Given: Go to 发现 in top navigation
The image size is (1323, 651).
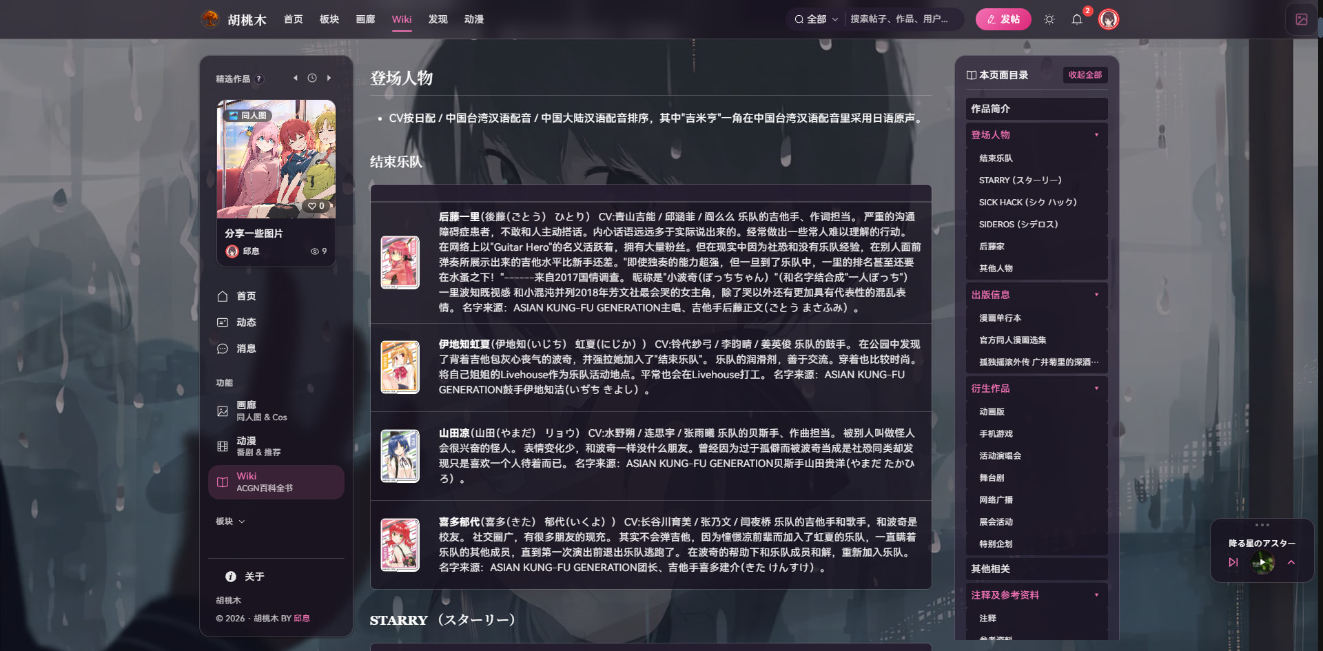Looking at the screenshot, I should [438, 19].
